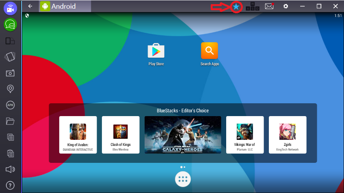Click the page indicator dots
The height and width of the screenshot is (193, 344).
[183, 167]
